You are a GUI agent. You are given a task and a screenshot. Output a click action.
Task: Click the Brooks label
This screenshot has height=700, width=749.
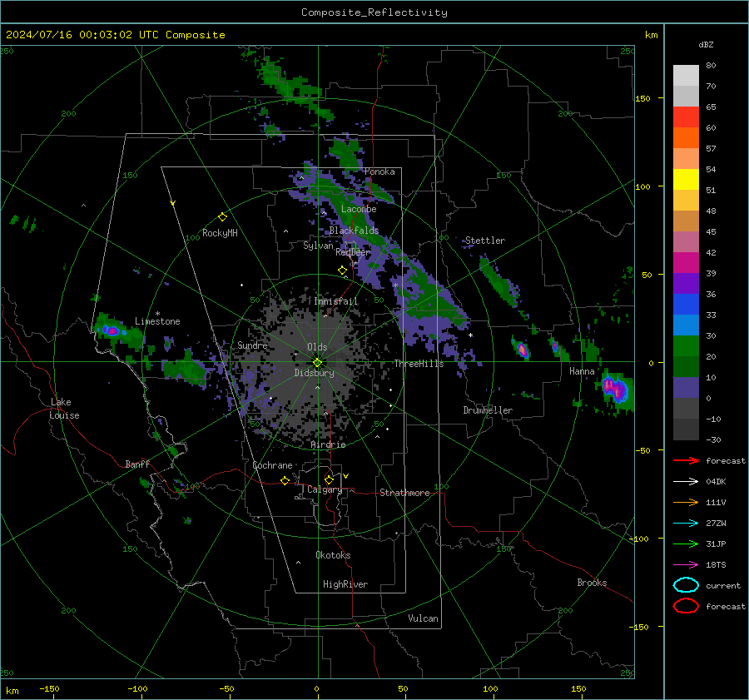[592, 583]
